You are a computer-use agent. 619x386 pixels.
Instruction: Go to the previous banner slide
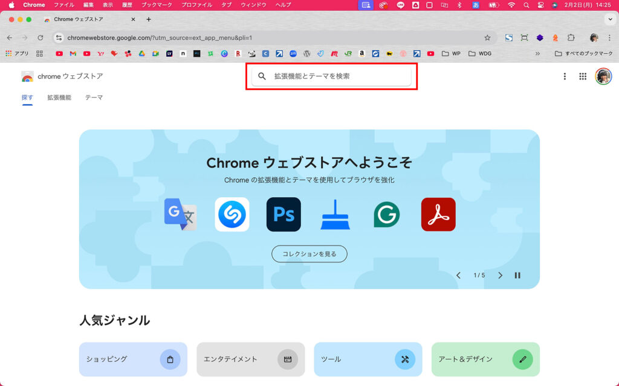coord(458,275)
